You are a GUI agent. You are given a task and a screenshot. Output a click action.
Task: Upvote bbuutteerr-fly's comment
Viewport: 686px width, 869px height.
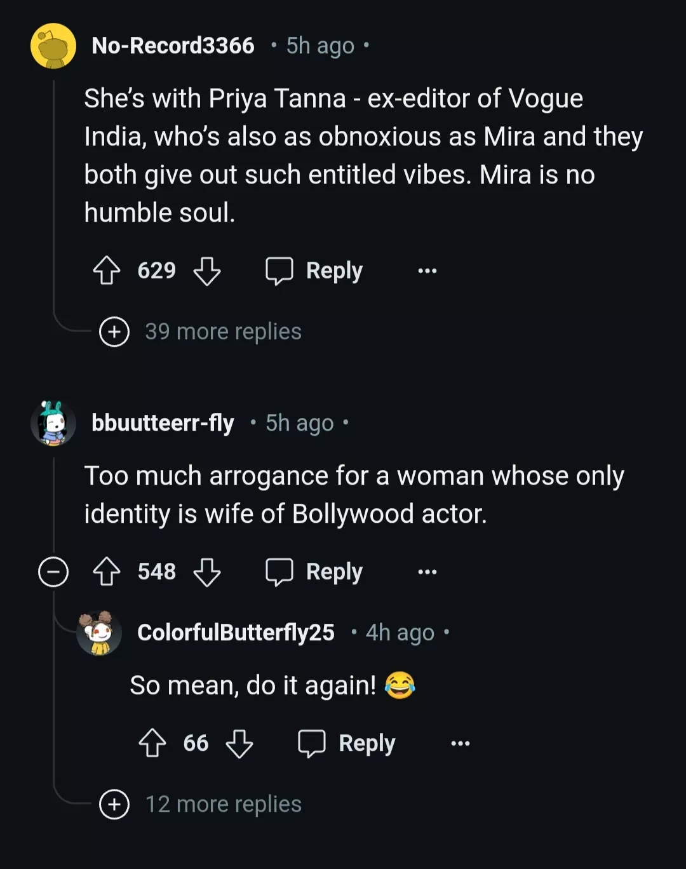coord(107,572)
